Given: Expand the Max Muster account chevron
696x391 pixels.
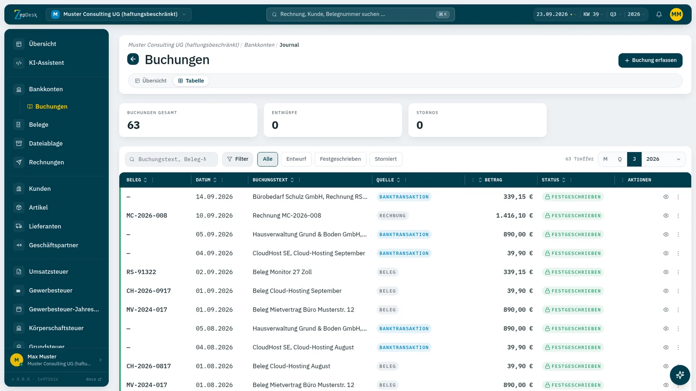Looking at the screenshot, I should point(100,360).
